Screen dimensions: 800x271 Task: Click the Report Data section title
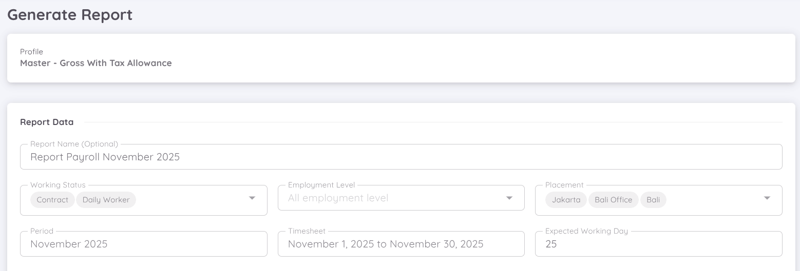pyautogui.click(x=47, y=122)
